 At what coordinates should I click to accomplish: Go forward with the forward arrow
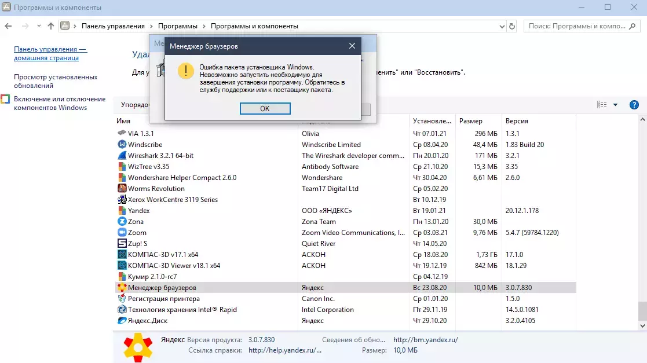25,26
